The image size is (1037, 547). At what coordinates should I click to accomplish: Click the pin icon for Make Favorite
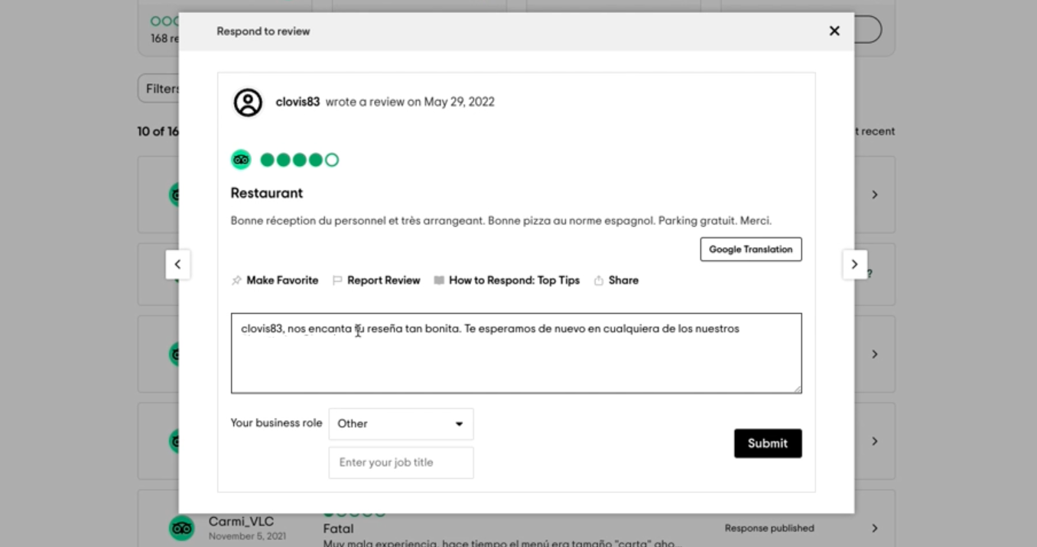(x=236, y=280)
